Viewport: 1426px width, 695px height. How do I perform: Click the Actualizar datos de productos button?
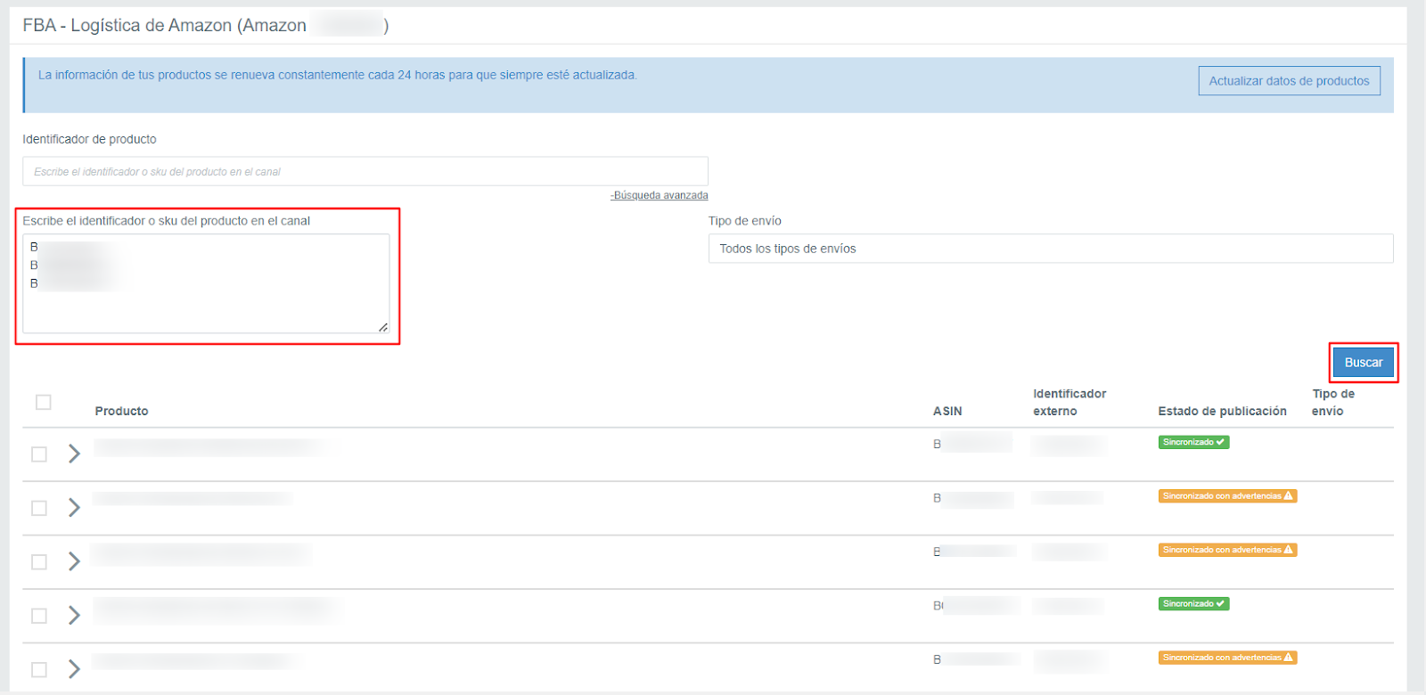pyautogui.click(x=1289, y=81)
